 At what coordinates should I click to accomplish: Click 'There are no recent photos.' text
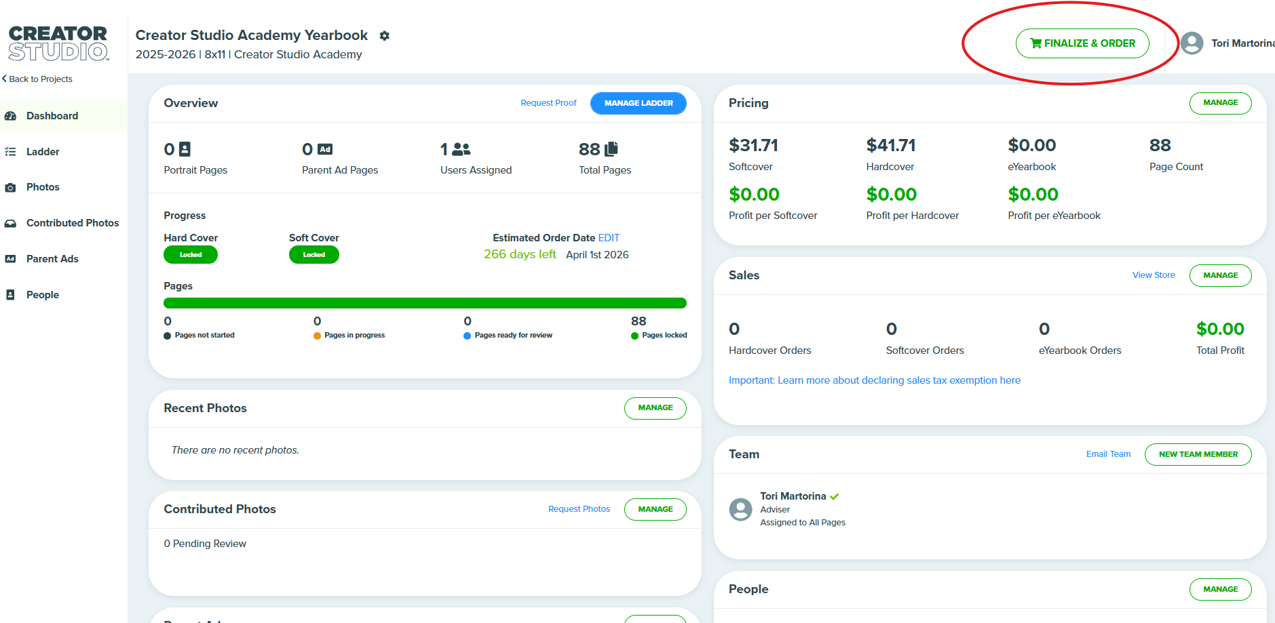click(235, 450)
